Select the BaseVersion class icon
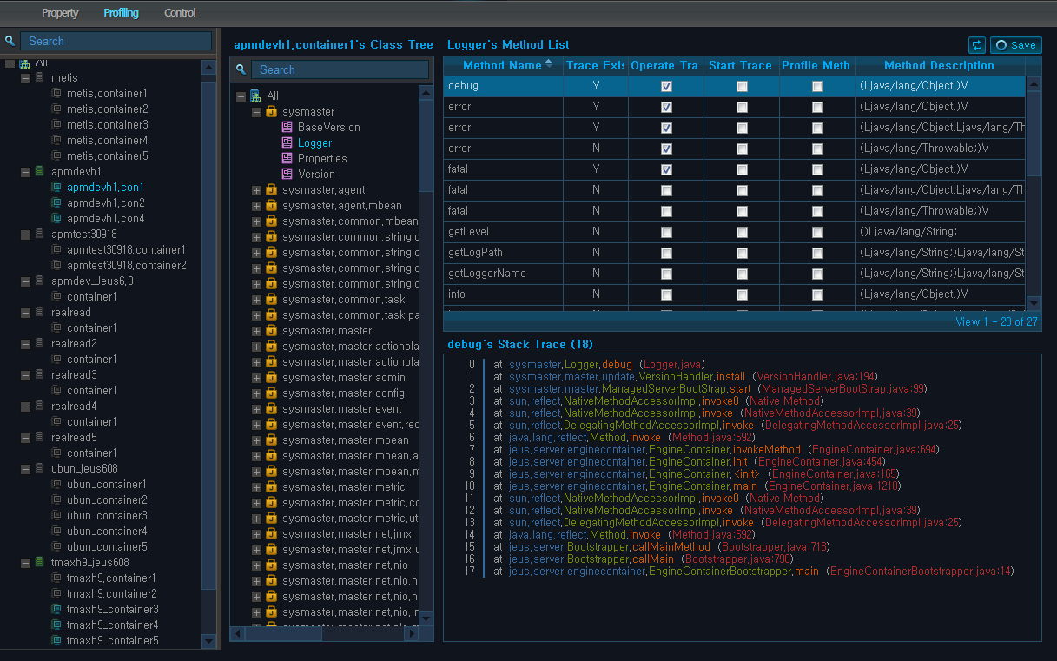 point(287,127)
